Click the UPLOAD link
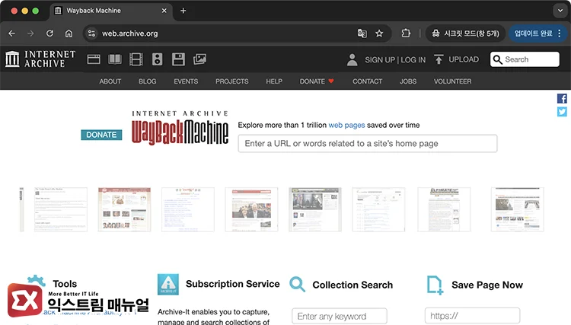This screenshot has height=325, width=571. point(464,59)
